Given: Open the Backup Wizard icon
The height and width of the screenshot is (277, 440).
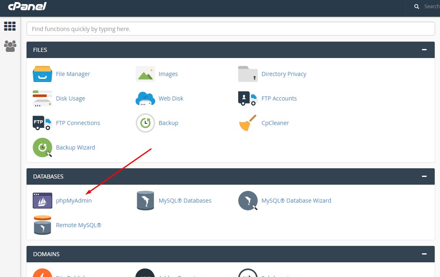Looking at the screenshot, I should pos(42,147).
